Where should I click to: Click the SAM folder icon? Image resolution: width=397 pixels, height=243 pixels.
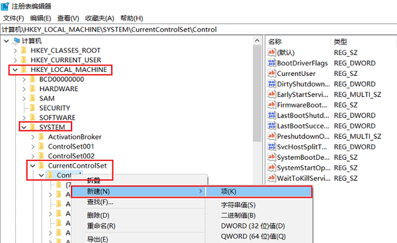[x=32, y=98]
